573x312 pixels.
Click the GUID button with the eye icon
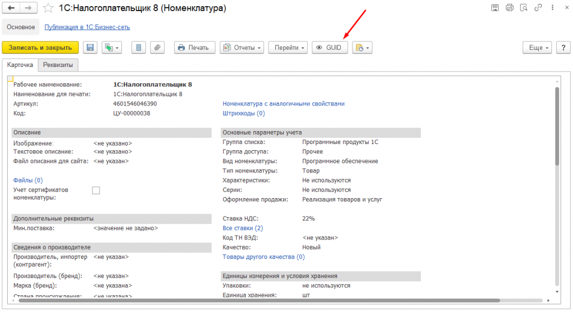330,48
